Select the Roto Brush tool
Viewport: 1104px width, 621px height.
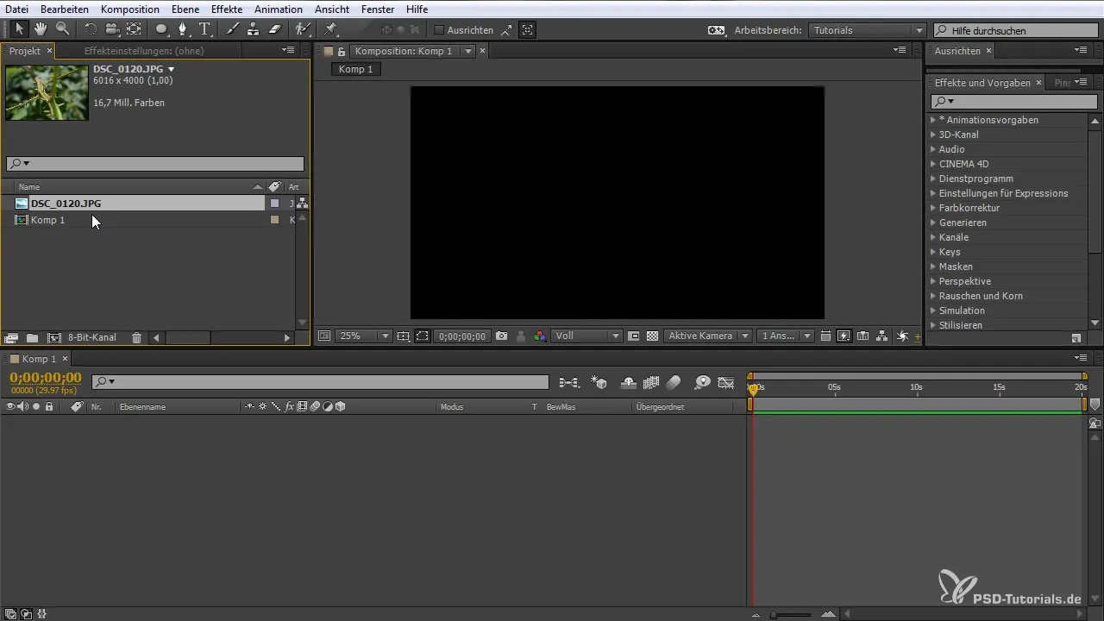click(302, 29)
